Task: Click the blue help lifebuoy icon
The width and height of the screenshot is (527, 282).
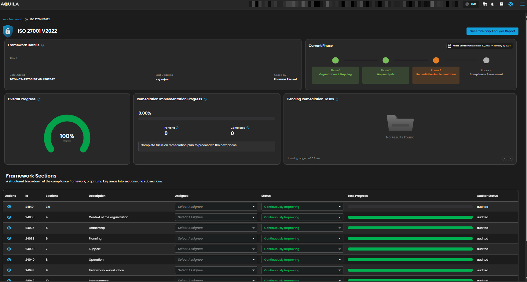Action: pyautogui.click(x=511, y=4)
